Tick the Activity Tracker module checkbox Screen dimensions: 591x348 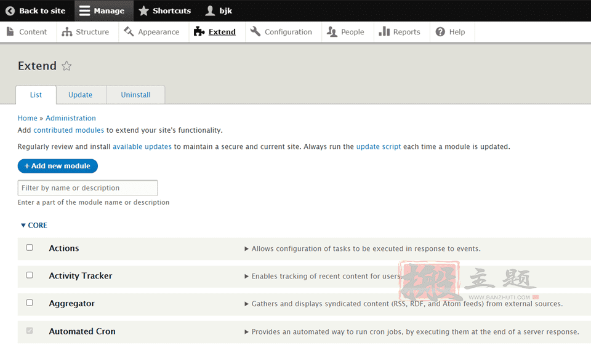pos(30,275)
